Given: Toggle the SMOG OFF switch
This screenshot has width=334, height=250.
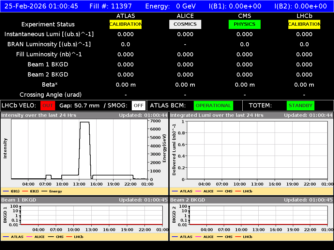Looking at the screenshot, I should (x=138, y=105).
